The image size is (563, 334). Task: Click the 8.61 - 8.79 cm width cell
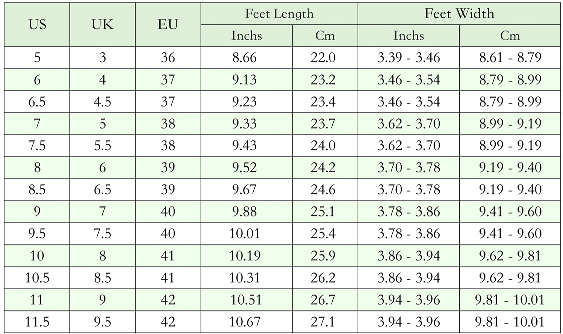pos(510,57)
